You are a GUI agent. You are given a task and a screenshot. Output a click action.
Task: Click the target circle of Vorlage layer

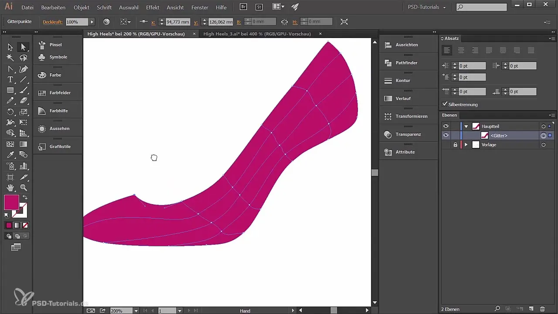click(x=543, y=144)
